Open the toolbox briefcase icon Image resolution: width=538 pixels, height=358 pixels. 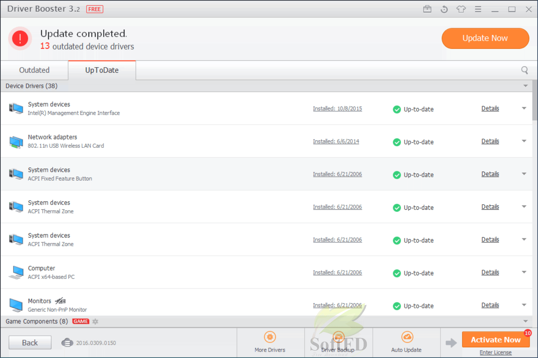pos(427,9)
